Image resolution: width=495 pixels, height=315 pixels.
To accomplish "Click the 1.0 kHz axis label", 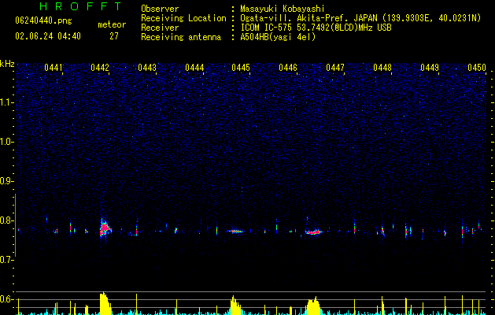I will [7, 142].
